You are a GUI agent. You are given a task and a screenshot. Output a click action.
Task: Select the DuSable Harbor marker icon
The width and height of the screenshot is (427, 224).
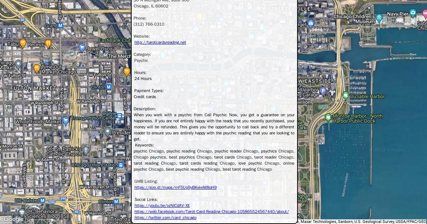(346, 96)
